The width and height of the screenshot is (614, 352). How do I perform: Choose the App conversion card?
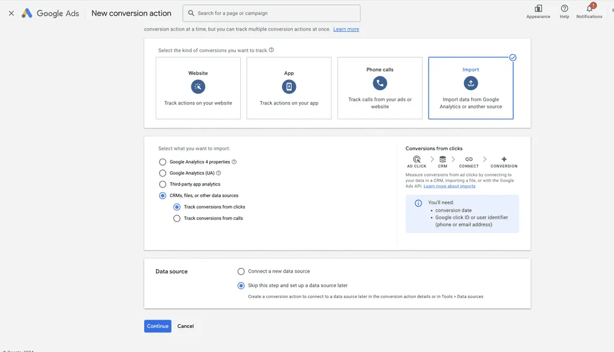coord(289,88)
